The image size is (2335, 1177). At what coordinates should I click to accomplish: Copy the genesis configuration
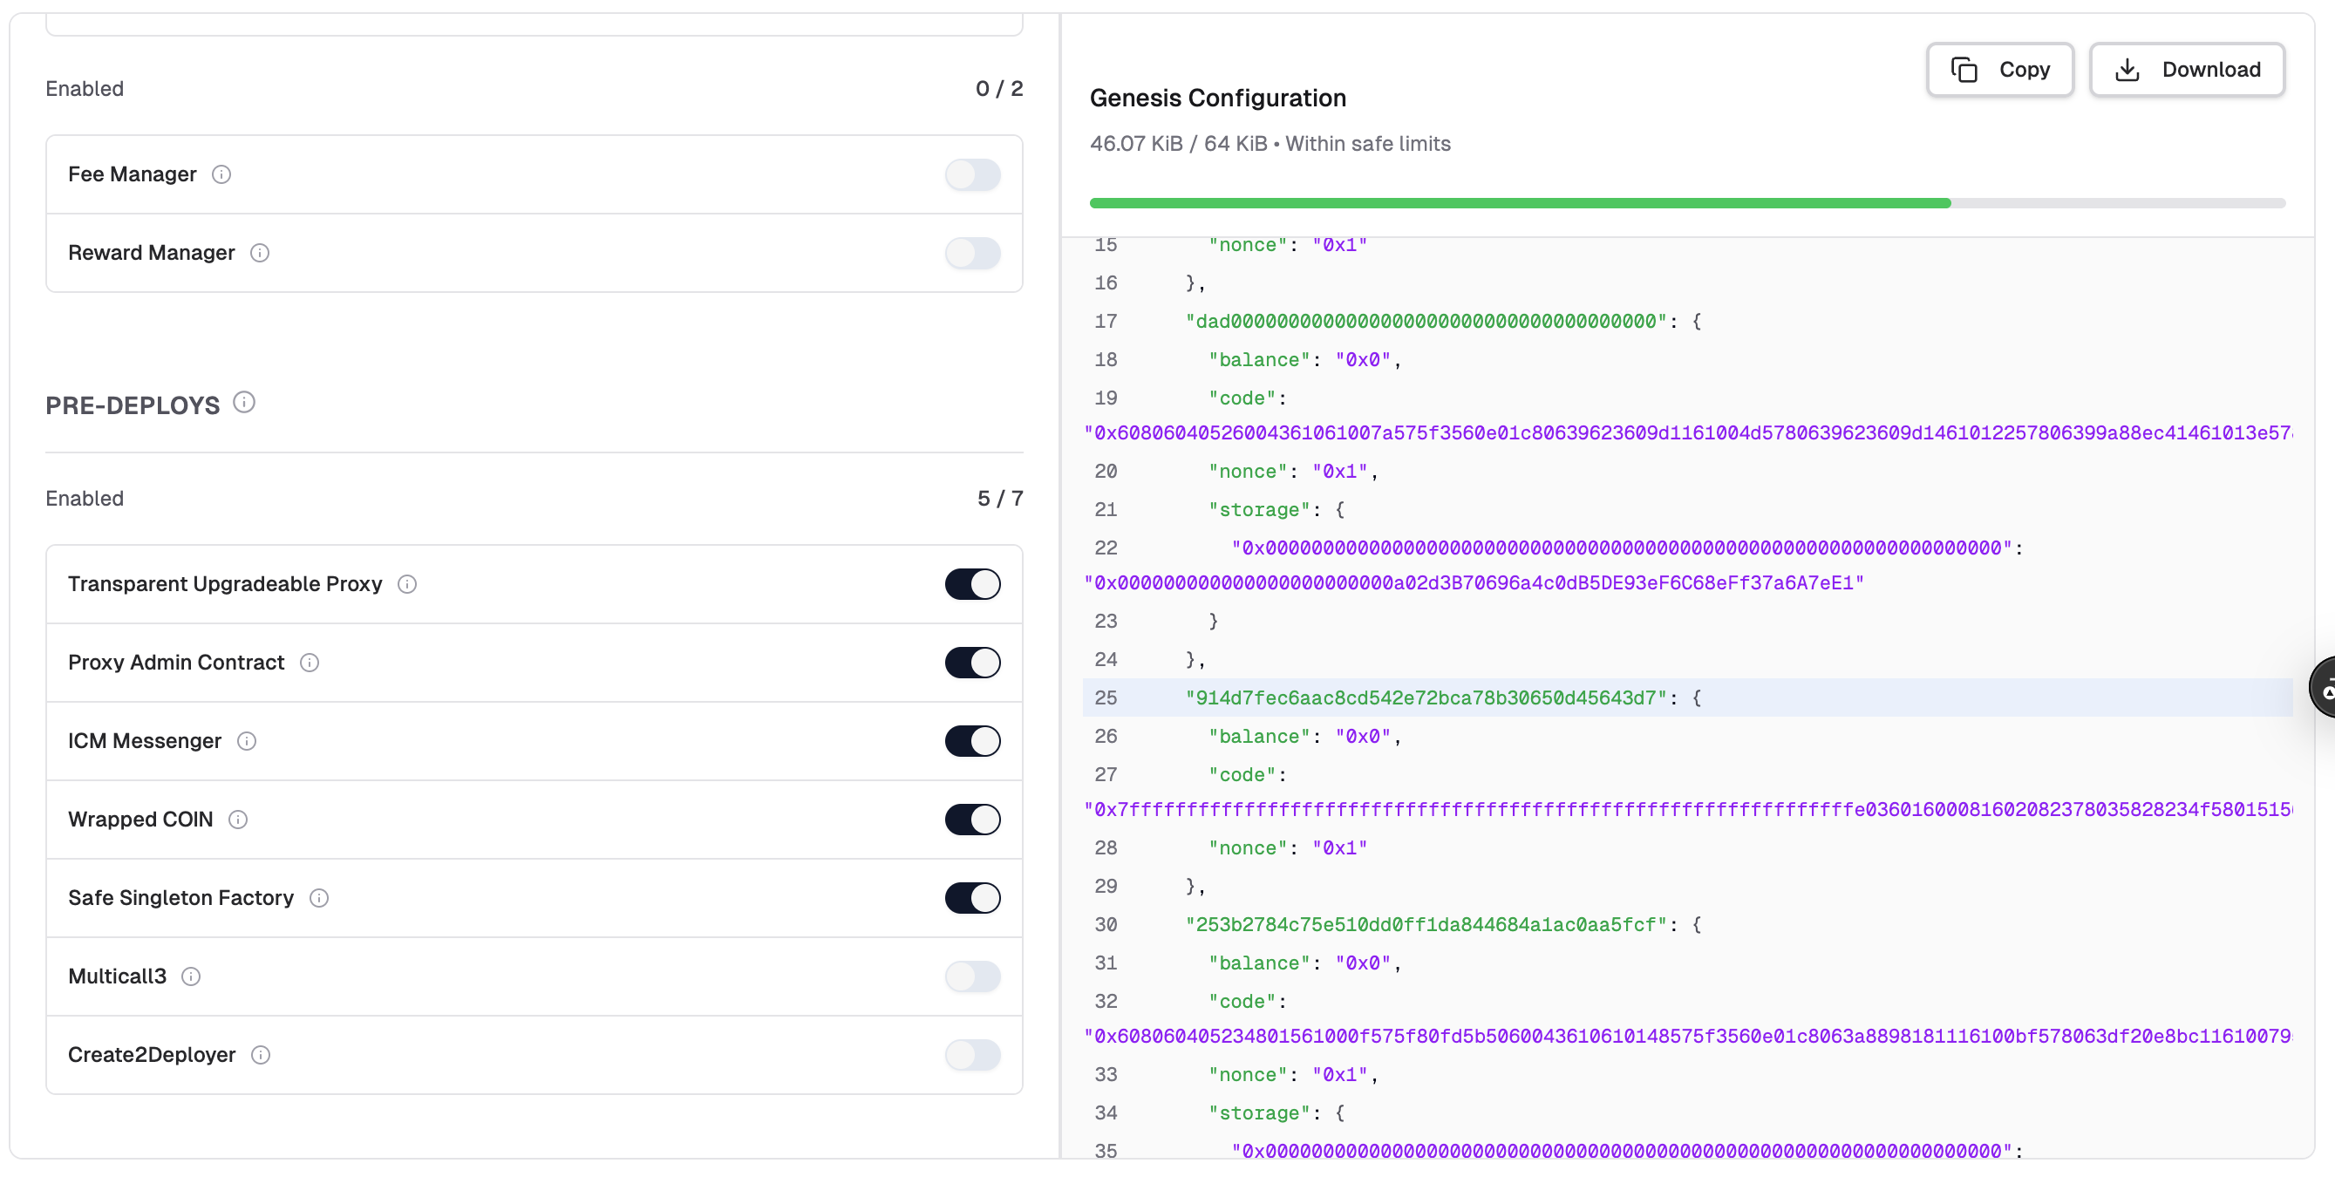click(1998, 70)
